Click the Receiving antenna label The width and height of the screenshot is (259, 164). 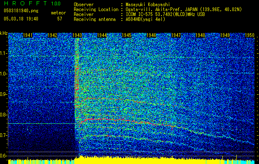tap(95, 19)
